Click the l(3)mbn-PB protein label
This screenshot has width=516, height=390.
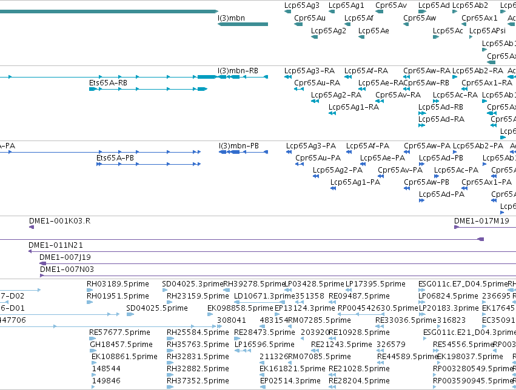tap(238, 146)
